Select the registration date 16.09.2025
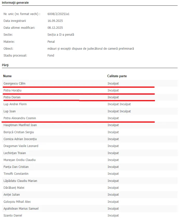This screenshot has width=182, height=218. 55,21
